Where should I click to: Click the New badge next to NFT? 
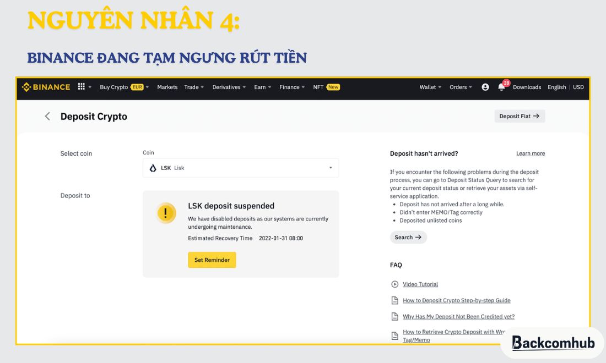pos(333,87)
